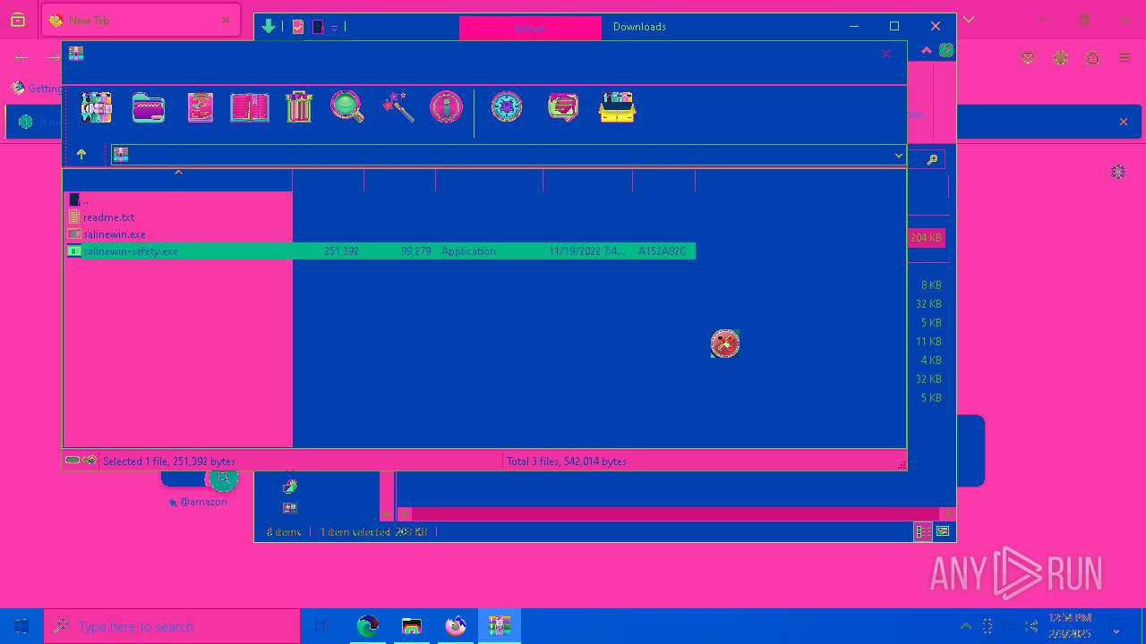Click the Explorer search box
The image size is (1146, 644).
pyautogui.click(x=928, y=159)
